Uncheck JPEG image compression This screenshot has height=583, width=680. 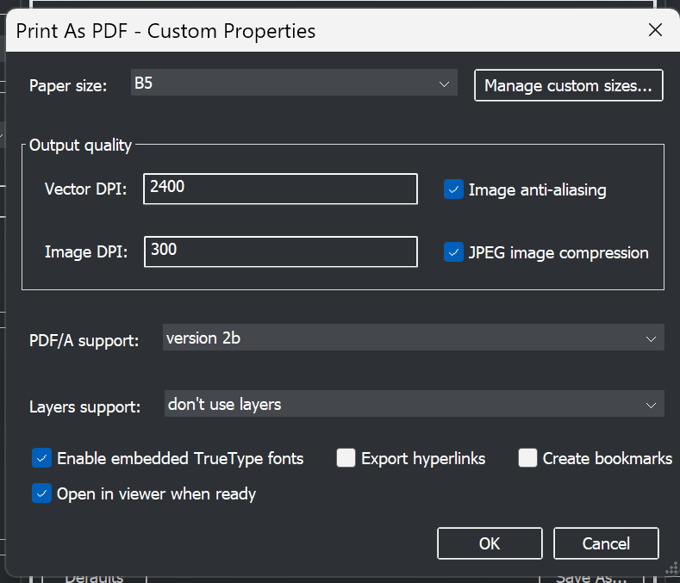pos(453,252)
